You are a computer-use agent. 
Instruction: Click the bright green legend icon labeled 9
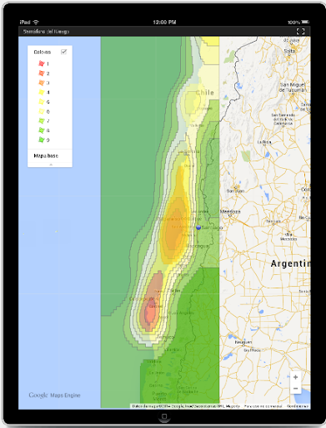coord(42,140)
